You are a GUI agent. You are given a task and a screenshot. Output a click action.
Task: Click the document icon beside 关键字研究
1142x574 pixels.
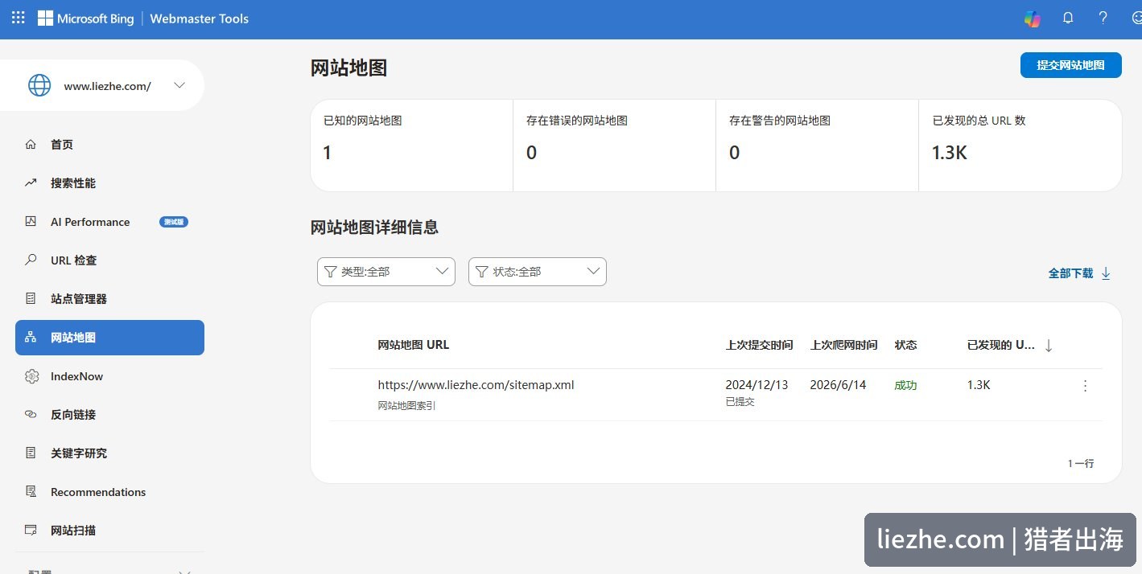[31, 453]
